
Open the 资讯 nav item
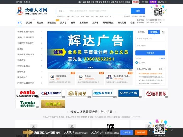pos(73,23)
